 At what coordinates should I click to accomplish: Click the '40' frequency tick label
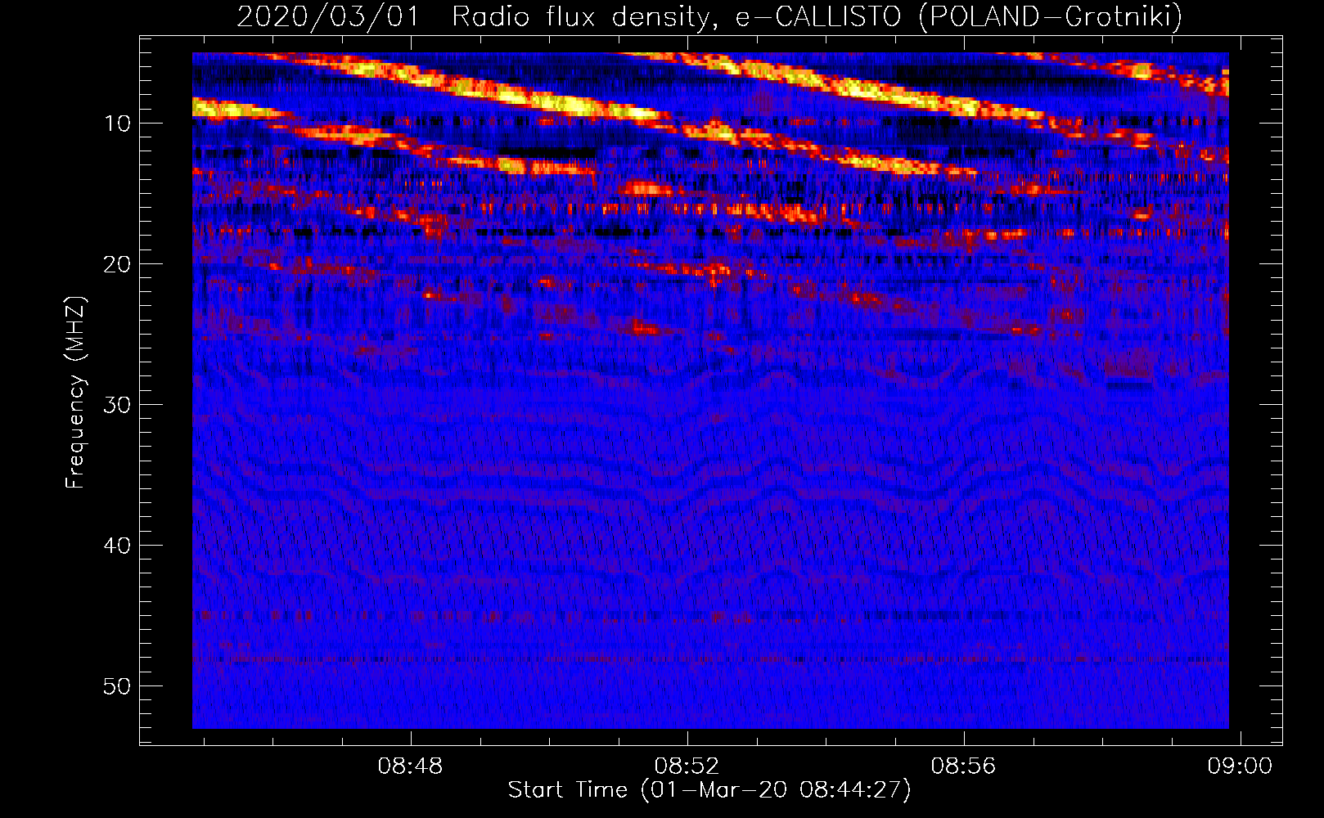point(118,546)
